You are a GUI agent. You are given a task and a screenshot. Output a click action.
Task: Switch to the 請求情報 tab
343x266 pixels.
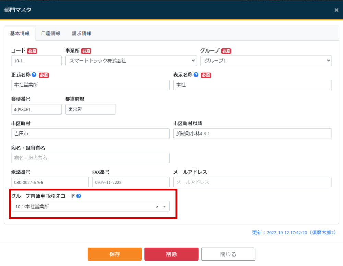tap(81, 33)
